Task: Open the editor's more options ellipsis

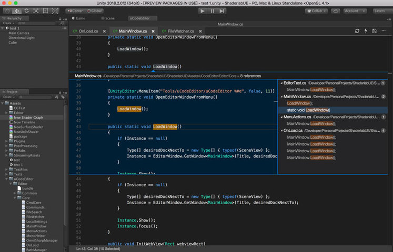Action: 384,31
